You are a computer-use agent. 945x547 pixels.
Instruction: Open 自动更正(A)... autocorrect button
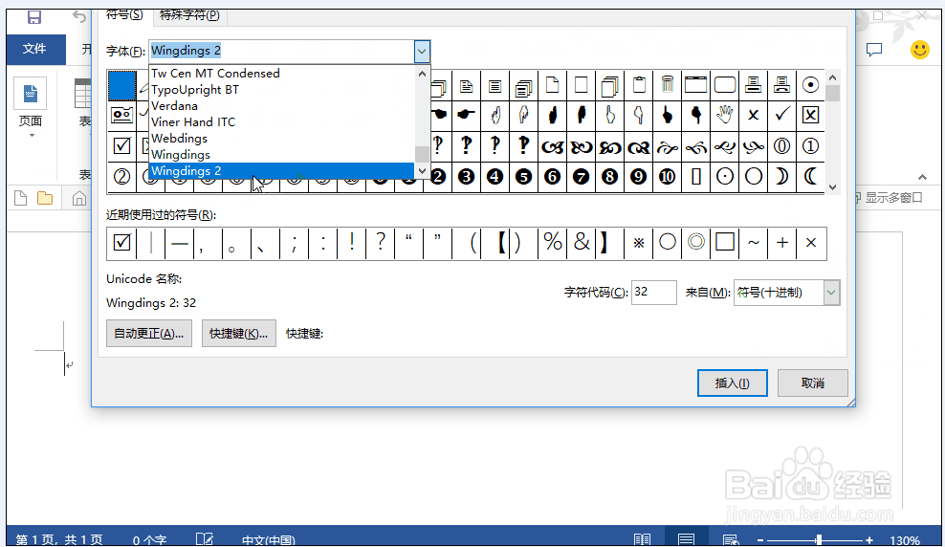(x=149, y=334)
